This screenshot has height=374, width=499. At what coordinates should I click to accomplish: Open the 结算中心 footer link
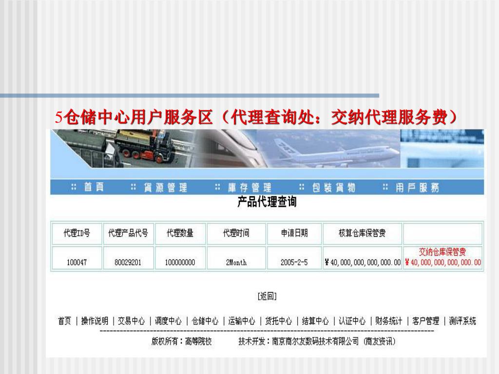[315, 320]
